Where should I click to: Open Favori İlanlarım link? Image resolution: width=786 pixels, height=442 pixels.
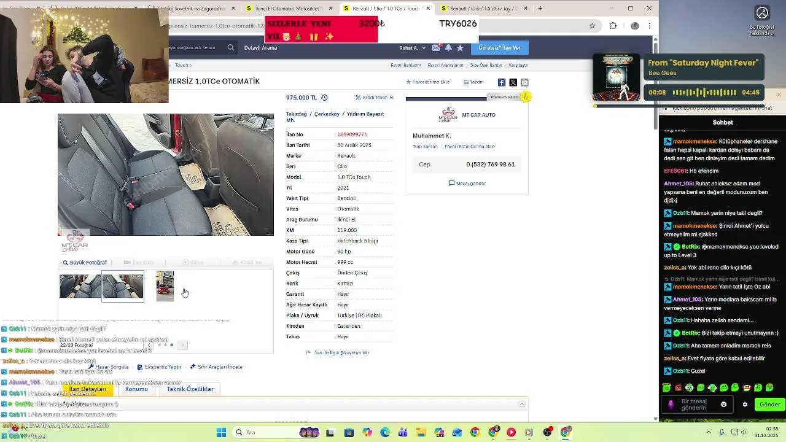(x=406, y=65)
